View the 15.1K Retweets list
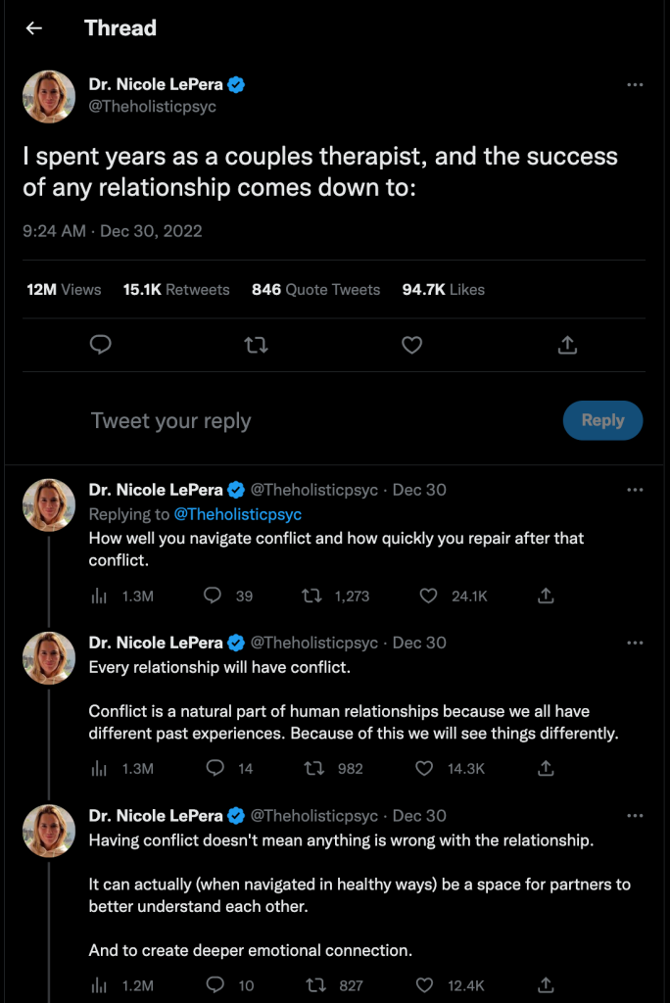 176,290
